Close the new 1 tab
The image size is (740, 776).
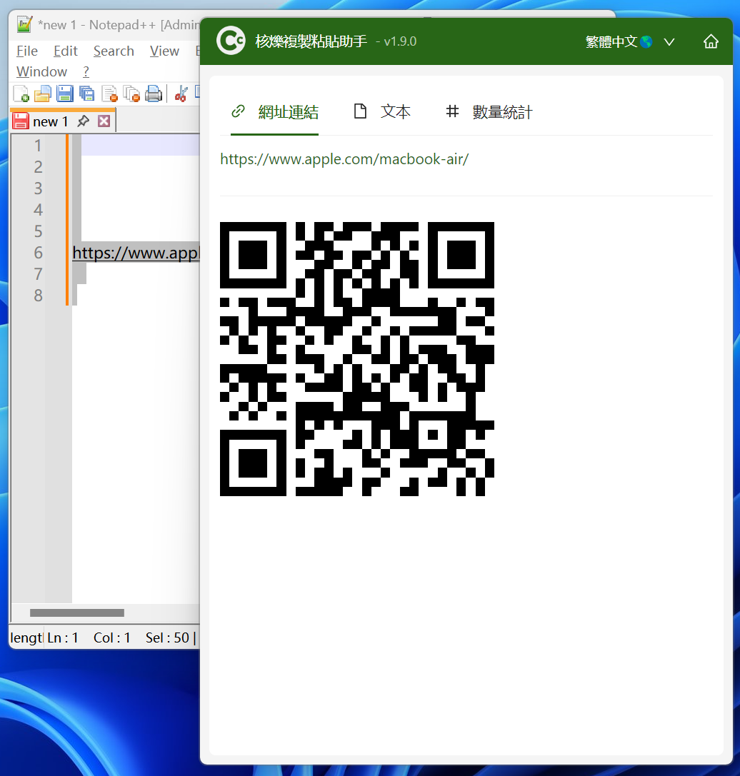click(x=104, y=121)
